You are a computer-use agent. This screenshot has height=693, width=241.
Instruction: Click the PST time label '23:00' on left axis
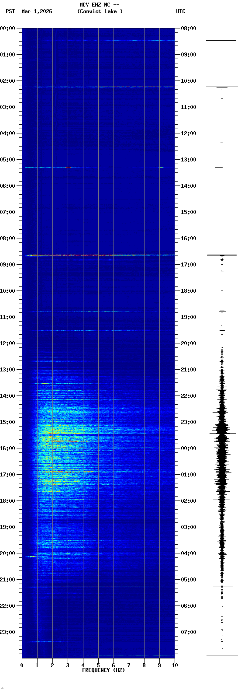(x=7, y=632)
